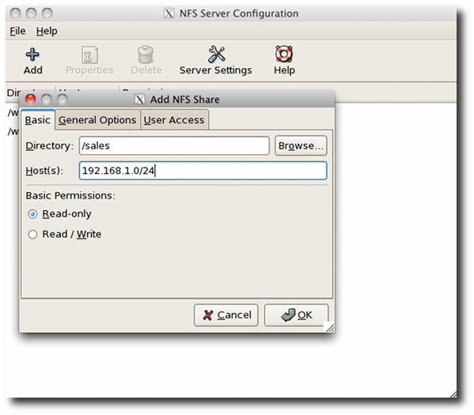Screen dimensions: 474x415
Task: Click the Properties toolbar icon
Action: pyautogui.click(x=89, y=55)
